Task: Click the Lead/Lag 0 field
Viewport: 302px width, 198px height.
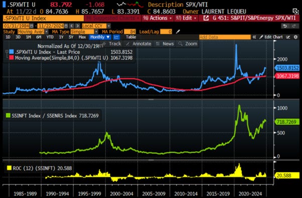Action: (x=166, y=32)
